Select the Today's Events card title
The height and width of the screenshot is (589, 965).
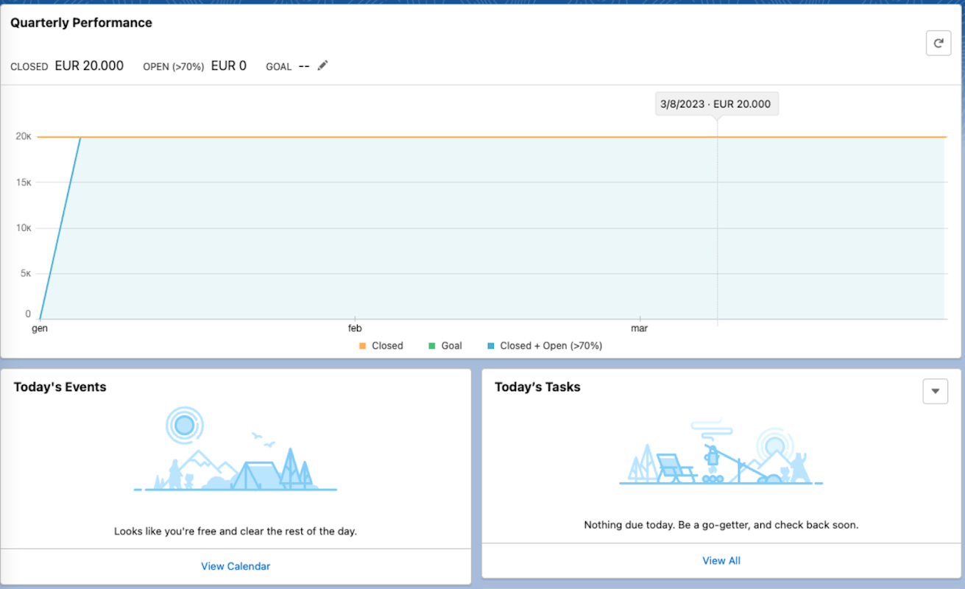[x=60, y=387]
